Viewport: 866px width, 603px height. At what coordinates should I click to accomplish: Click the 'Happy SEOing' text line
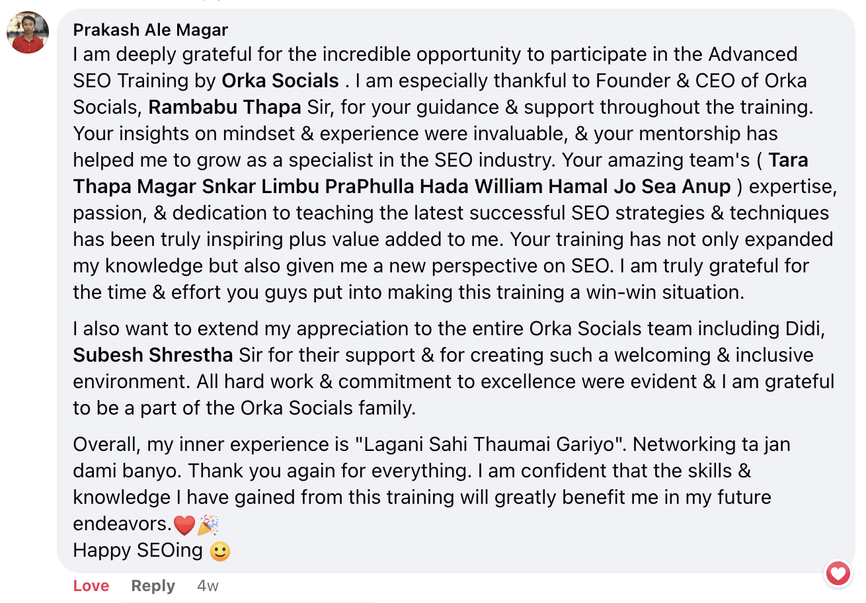point(138,550)
